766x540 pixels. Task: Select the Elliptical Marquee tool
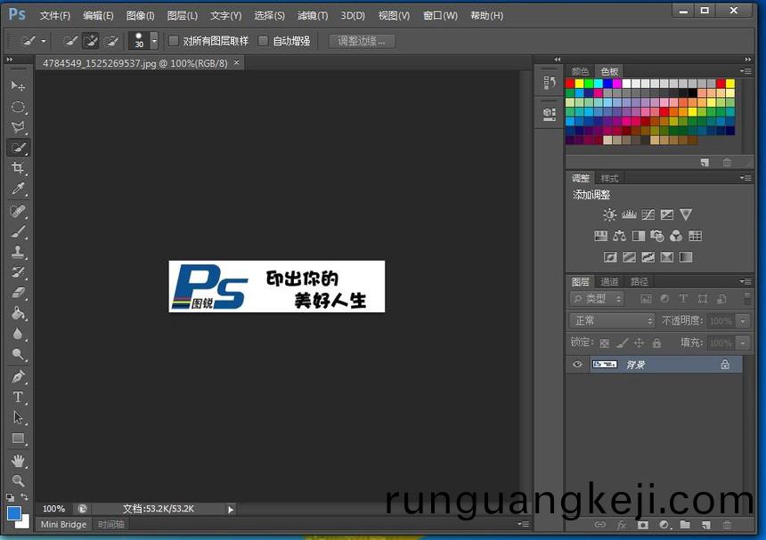coord(18,107)
